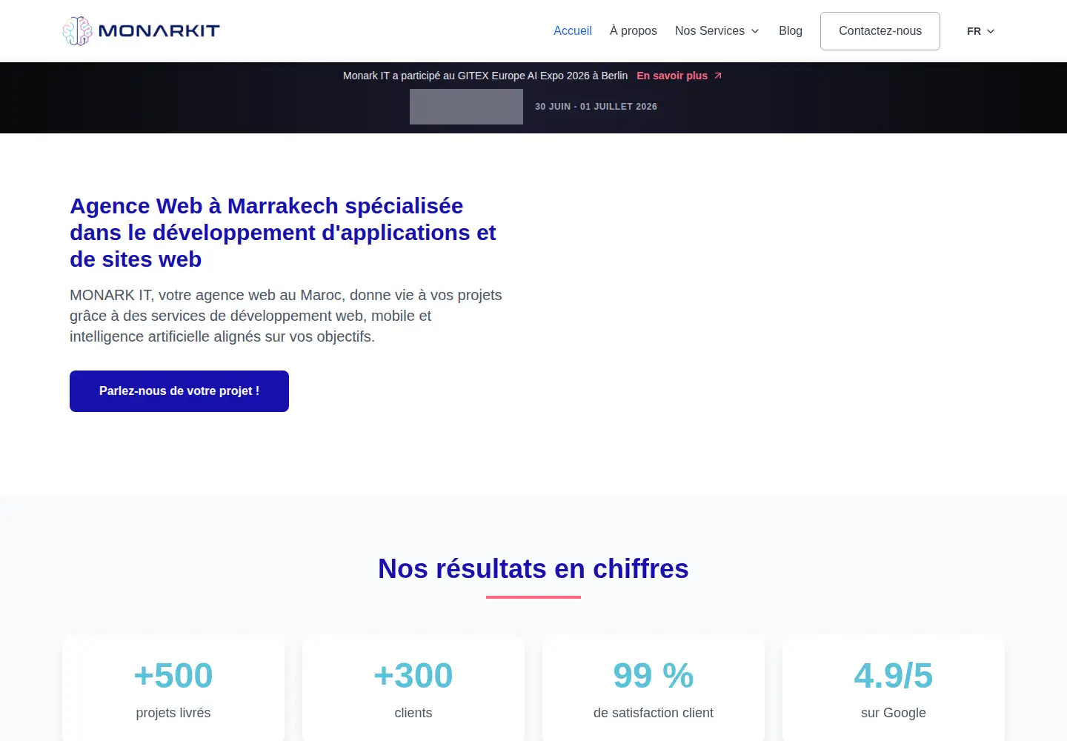Click the '99 %' satisfaction statistic
Screen dimensions: 1067x741
pos(654,676)
